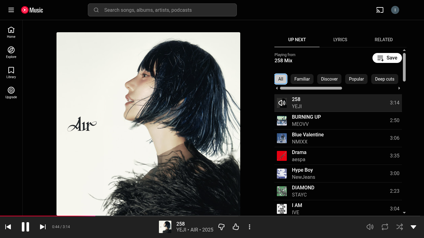Click the STAYC artist name
The height and width of the screenshot is (238, 424).
tap(299, 195)
